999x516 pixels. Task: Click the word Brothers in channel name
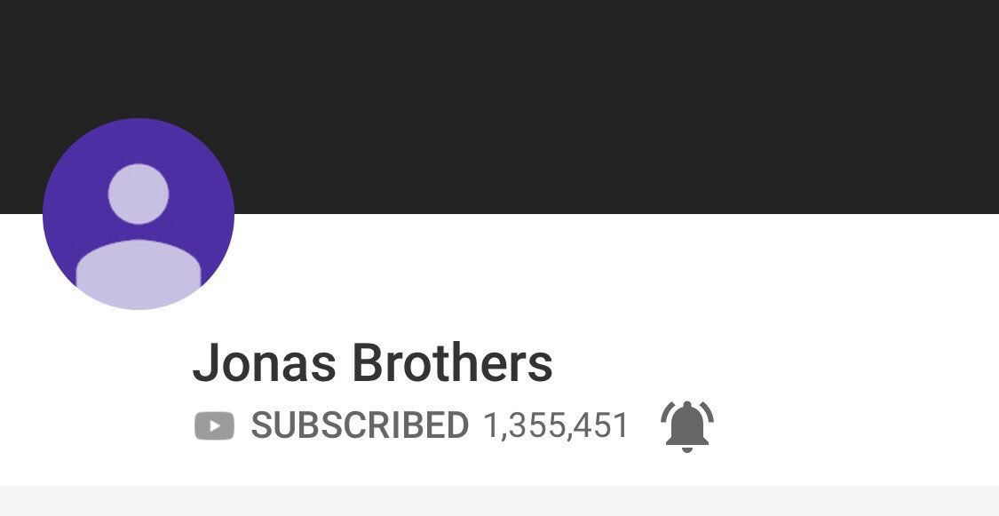point(452,362)
